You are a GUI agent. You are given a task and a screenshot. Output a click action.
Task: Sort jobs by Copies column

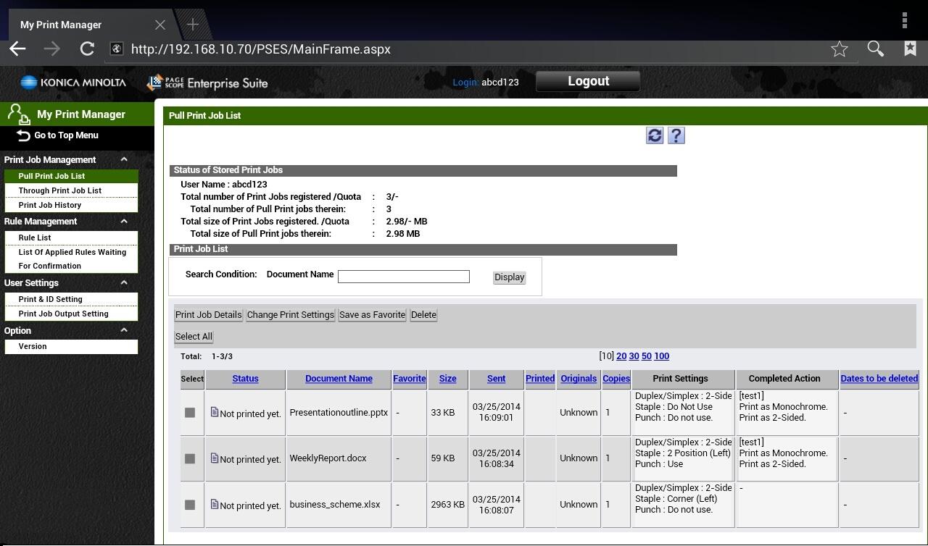[x=616, y=379]
